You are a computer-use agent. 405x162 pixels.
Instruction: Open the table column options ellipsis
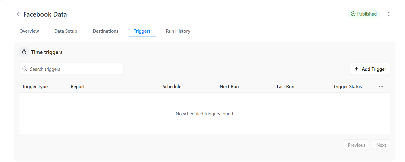tap(381, 86)
